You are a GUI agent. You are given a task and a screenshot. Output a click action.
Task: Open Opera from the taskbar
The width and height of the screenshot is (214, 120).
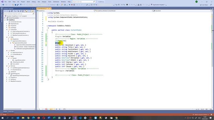pos(44,118)
